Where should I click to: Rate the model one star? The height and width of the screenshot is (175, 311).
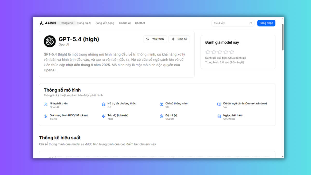[x=208, y=52]
